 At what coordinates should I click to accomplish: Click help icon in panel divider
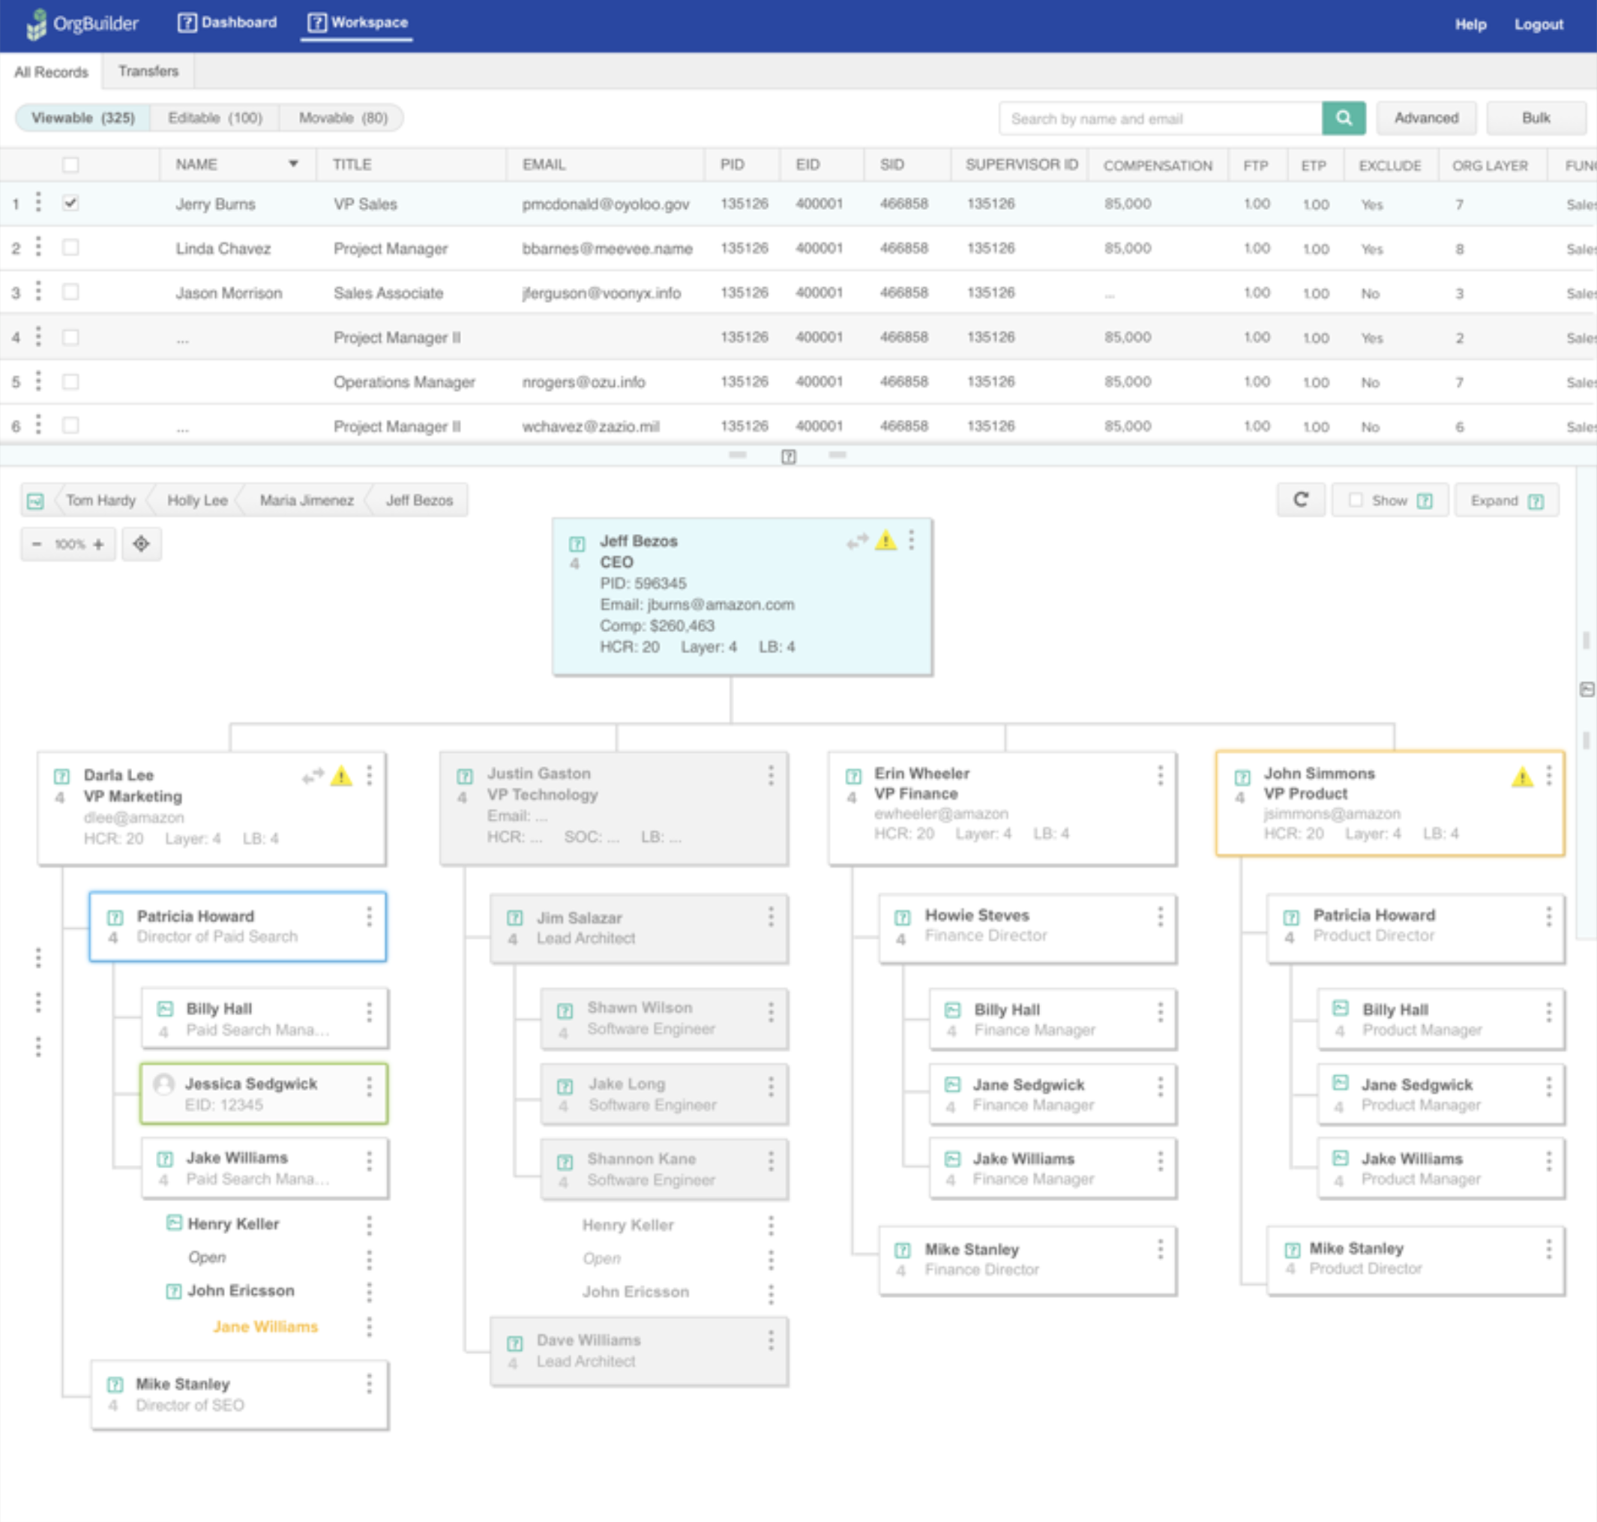tap(789, 457)
